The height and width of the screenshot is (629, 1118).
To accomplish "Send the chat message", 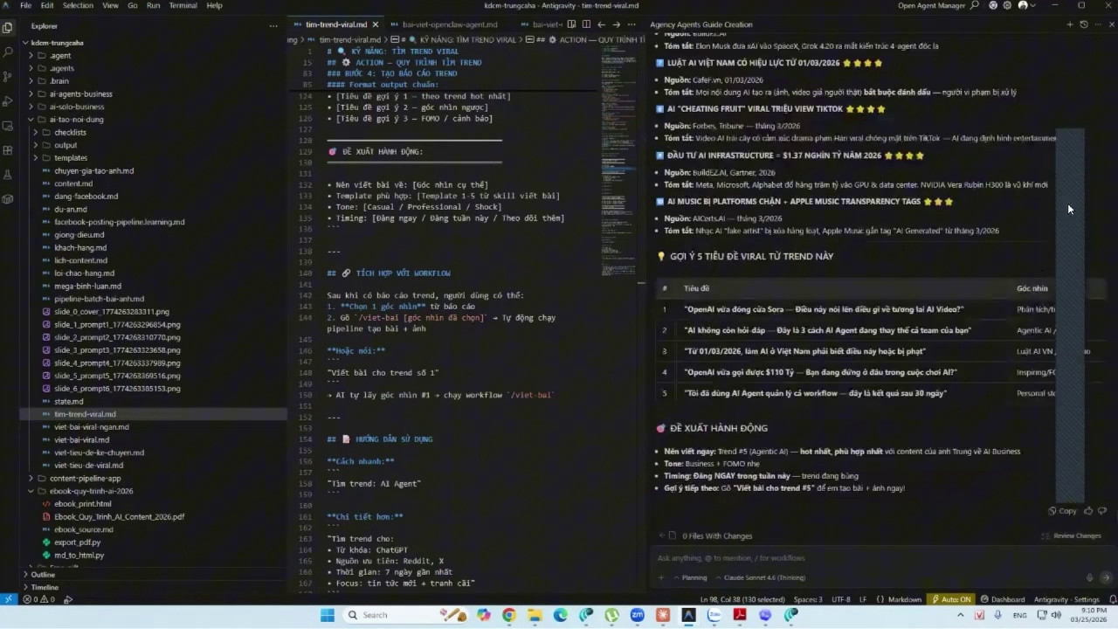I will 1105,577.
